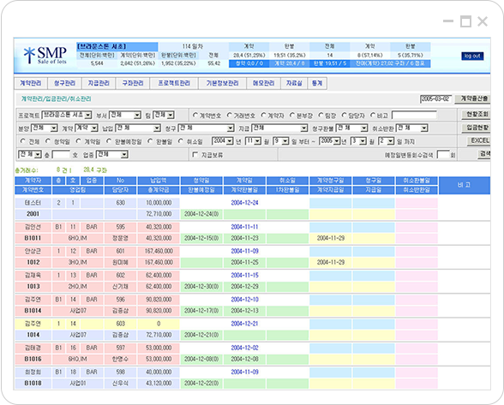Click contract number 1012
Image resolution: width=504 pixels, height=405 pixels.
pos(33,262)
